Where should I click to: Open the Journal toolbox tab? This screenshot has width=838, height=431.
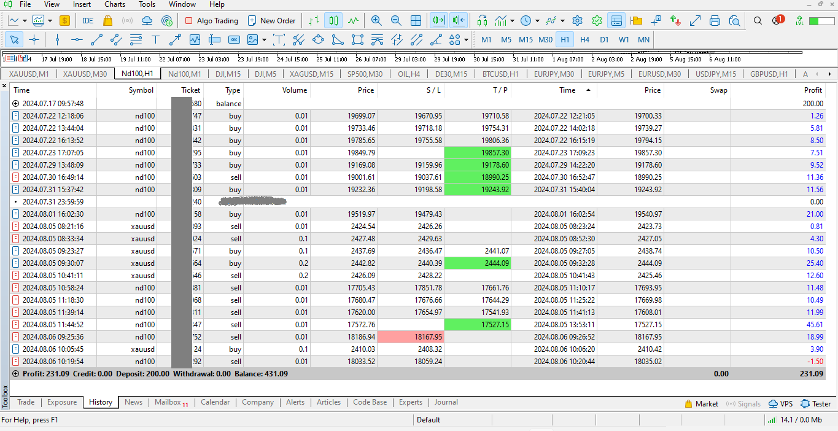pos(446,402)
